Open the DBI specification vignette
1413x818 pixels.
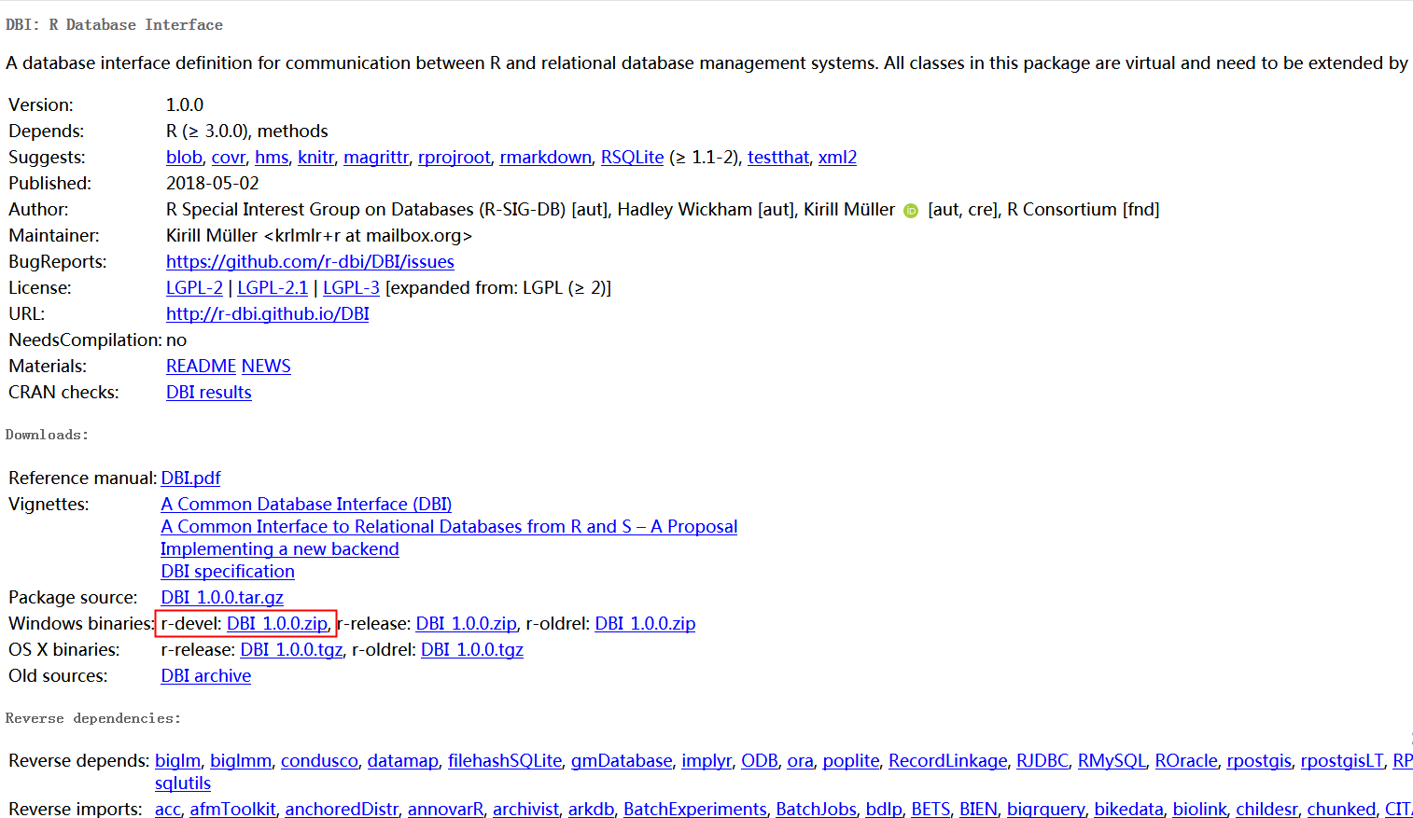[228, 572]
